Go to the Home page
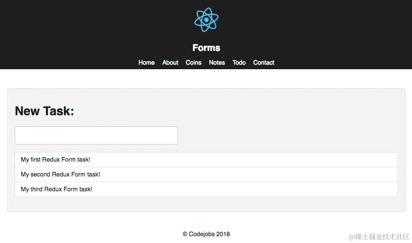This screenshot has width=412, height=243. [x=146, y=63]
